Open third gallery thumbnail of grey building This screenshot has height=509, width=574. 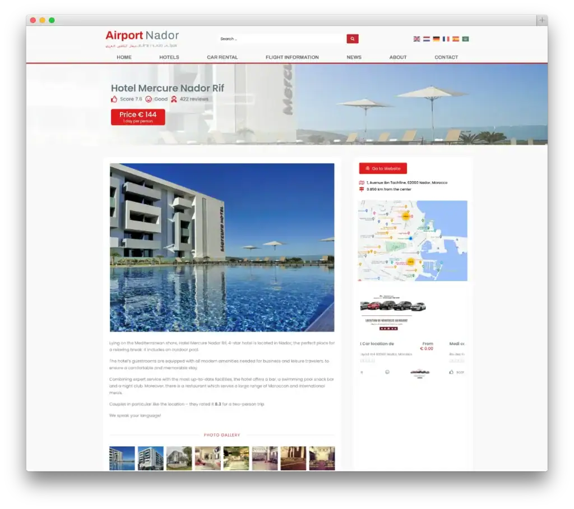(179, 458)
